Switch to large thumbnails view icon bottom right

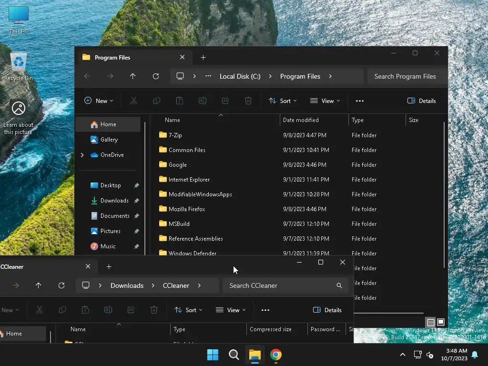tap(441, 322)
